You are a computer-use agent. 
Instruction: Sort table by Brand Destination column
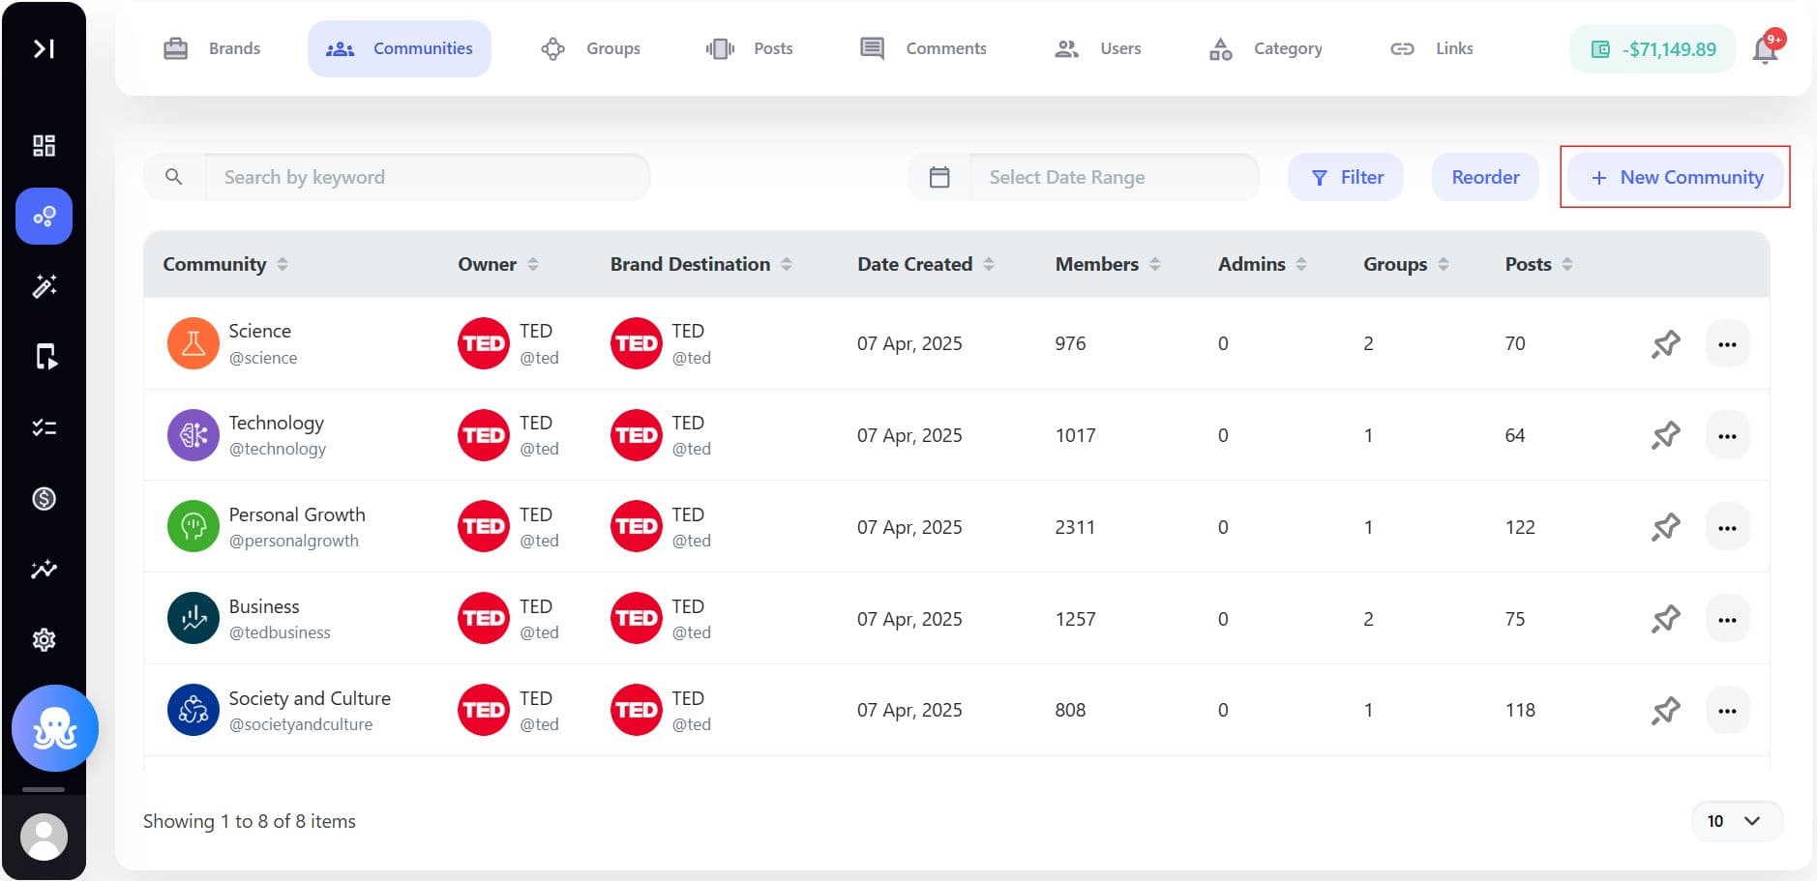click(787, 264)
